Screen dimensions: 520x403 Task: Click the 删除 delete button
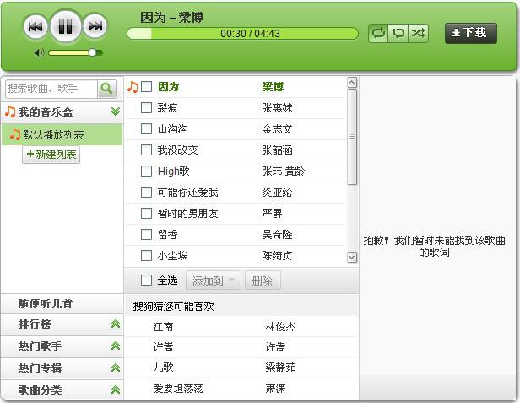point(263,280)
